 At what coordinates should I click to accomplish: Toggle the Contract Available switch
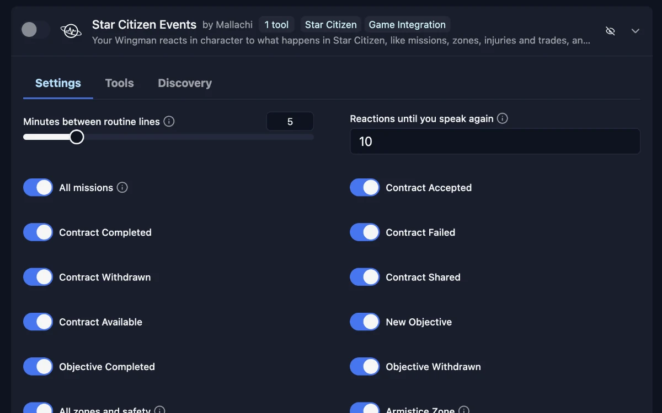(38, 322)
